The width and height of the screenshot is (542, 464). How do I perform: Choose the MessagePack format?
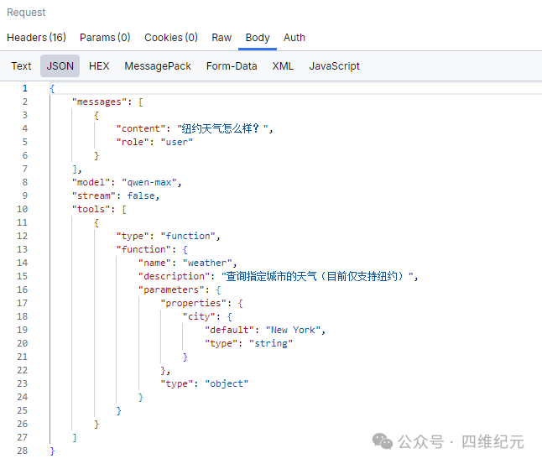point(158,65)
